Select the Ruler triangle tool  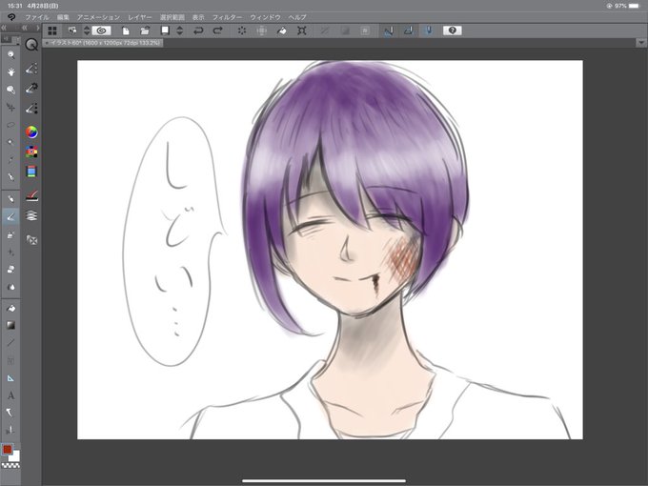pyautogui.click(x=10, y=378)
